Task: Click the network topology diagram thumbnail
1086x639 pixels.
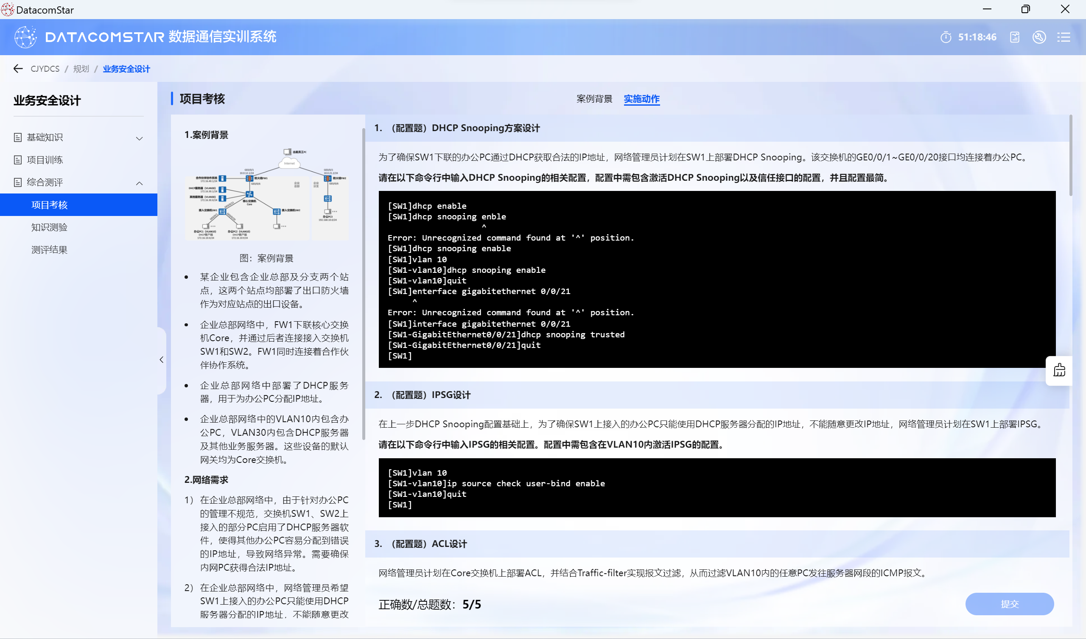Action: coord(266,194)
